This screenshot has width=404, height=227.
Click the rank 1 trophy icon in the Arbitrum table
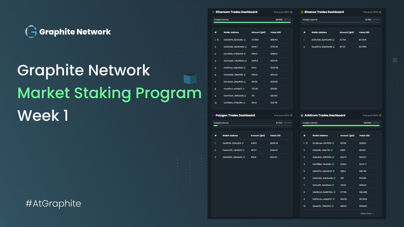307,143
